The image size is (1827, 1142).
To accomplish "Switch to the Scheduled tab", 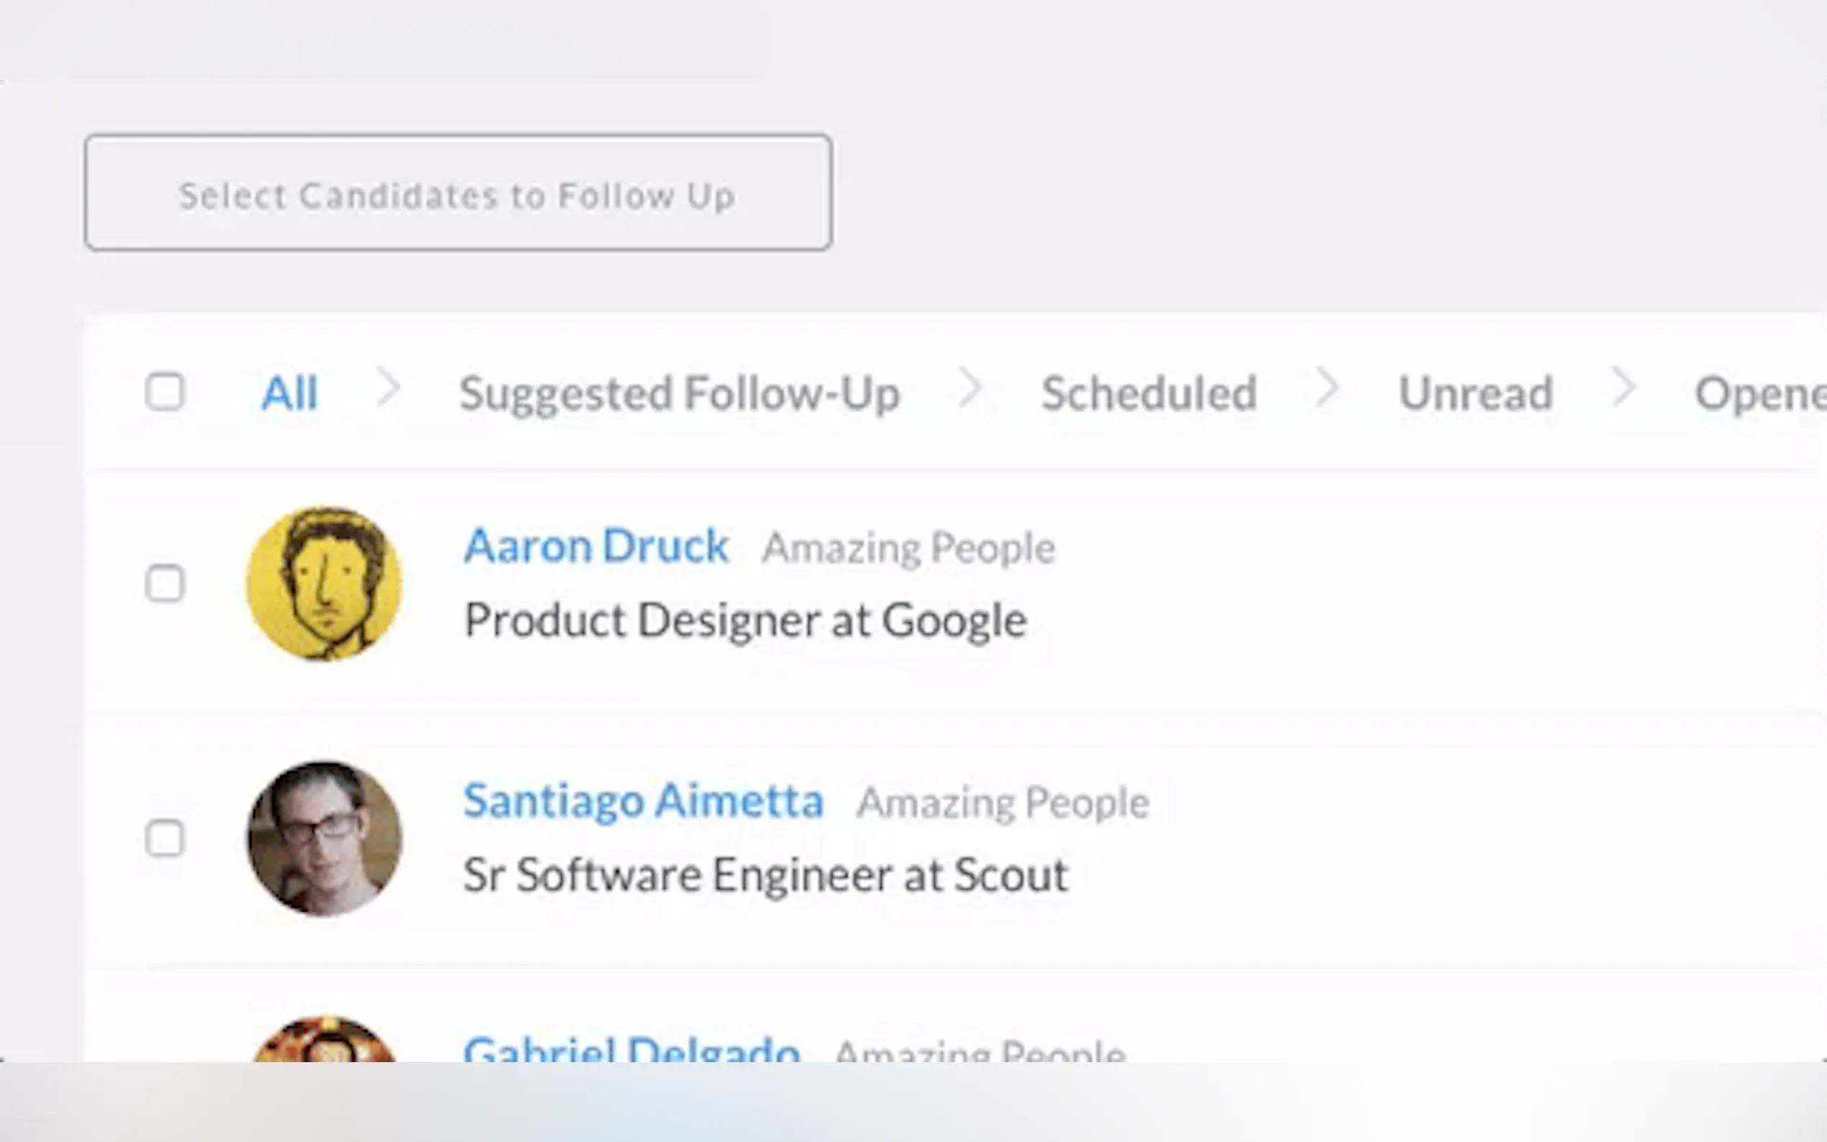I will (1149, 393).
